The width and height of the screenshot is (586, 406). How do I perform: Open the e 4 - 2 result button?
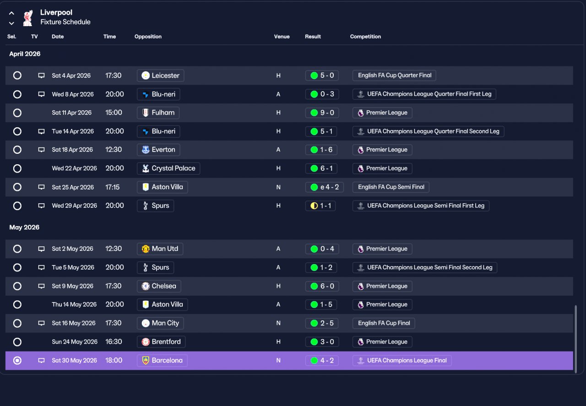tap(325, 187)
